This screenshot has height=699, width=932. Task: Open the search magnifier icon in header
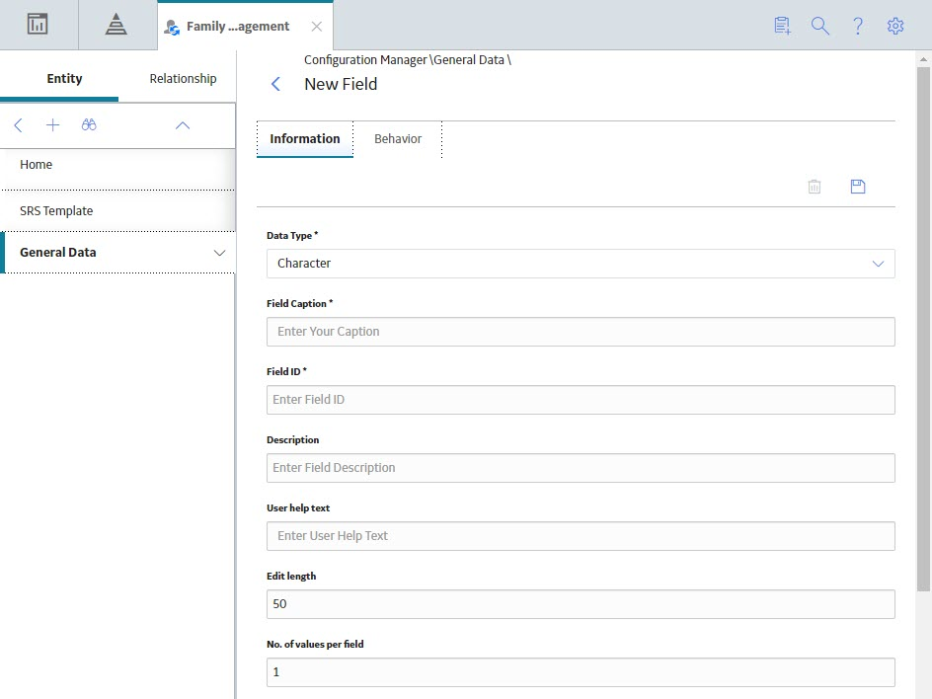pos(820,26)
